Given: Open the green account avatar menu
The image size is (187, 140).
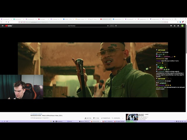Looking at the screenshot, I should [x=182, y=26].
